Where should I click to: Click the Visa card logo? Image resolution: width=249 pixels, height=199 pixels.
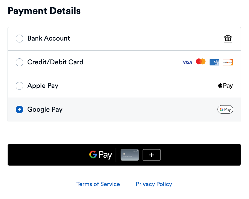click(x=187, y=62)
